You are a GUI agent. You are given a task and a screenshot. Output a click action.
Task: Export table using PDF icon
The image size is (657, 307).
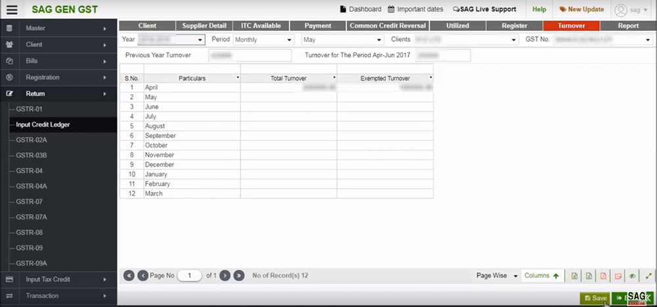(x=603, y=276)
